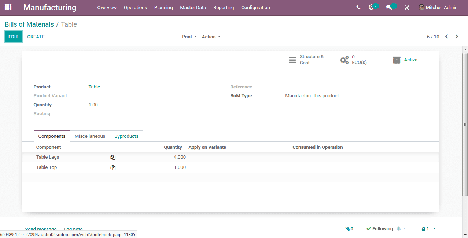Click the debug tools cross icon
The image size is (468, 238).
(x=406, y=8)
